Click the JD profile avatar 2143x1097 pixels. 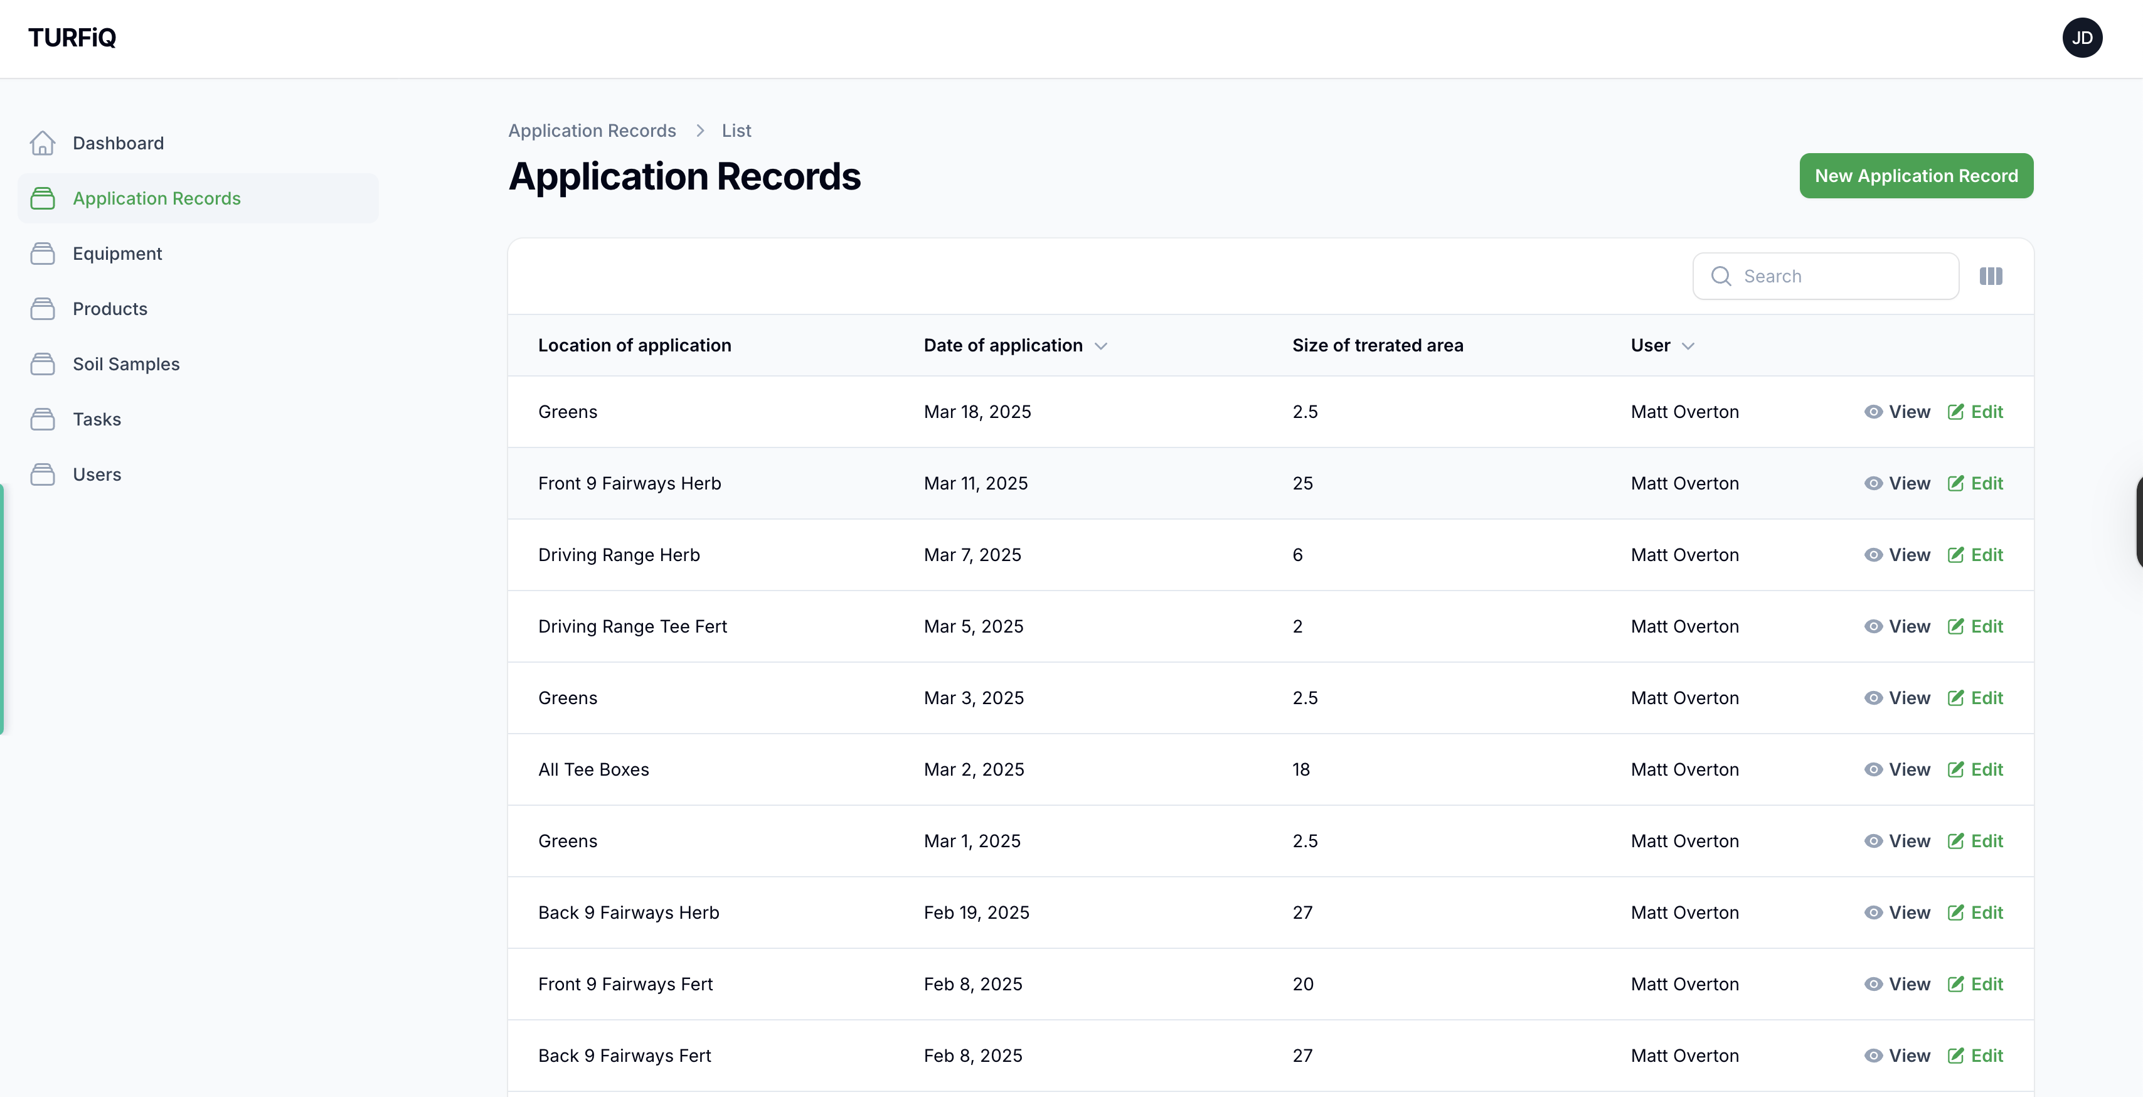(2082, 38)
